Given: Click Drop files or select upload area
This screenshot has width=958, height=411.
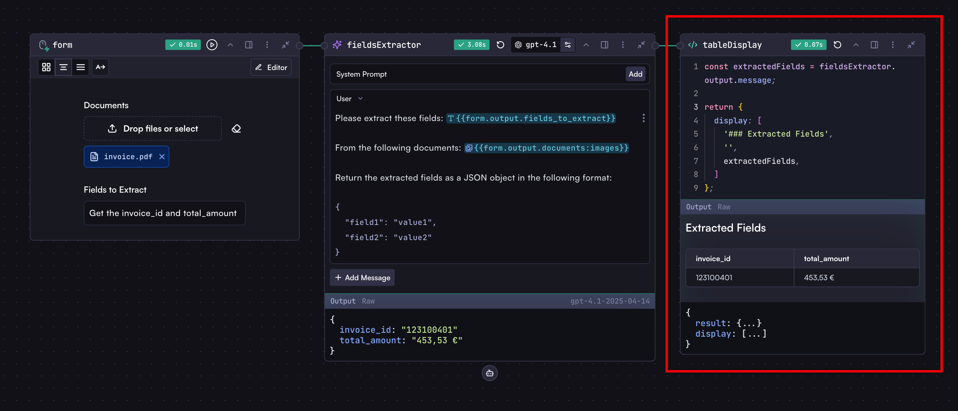Looking at the screenshot, I should [x=153, y=128].
